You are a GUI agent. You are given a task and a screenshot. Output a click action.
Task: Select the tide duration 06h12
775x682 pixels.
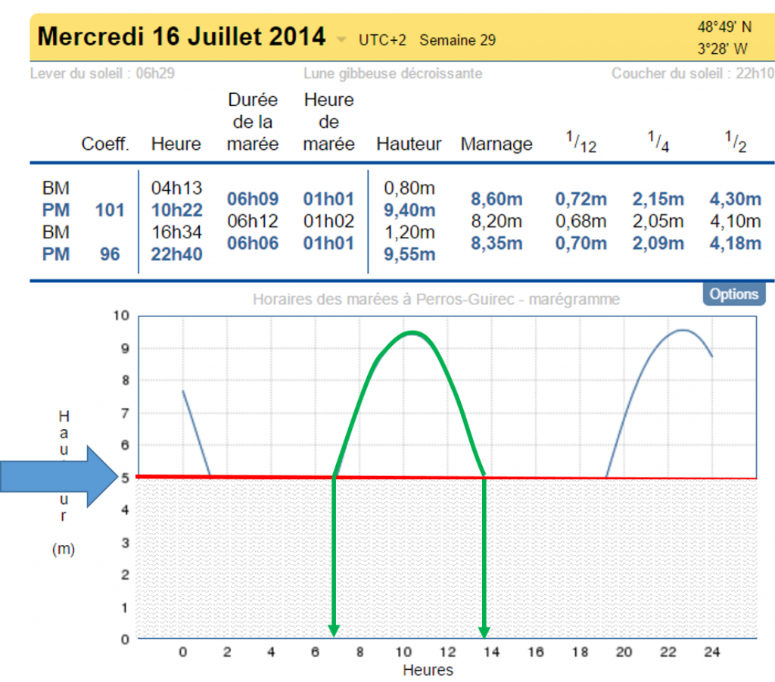[253, 221]
